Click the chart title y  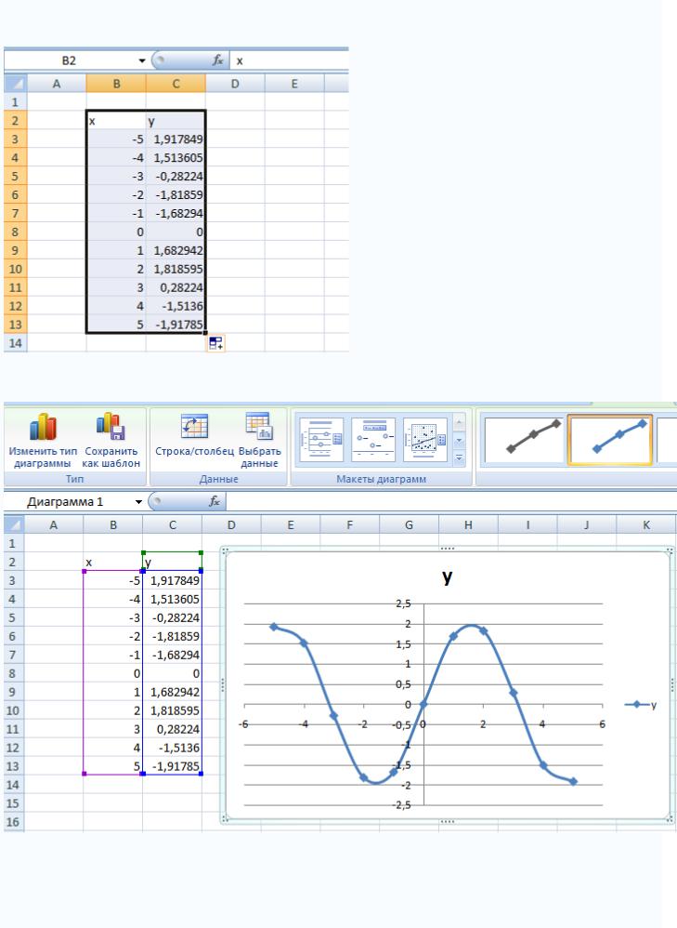pos(447,577)
